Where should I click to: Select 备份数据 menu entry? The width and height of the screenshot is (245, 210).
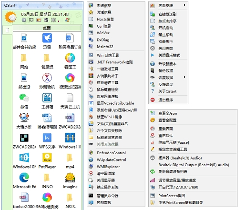tap(168, 70)
